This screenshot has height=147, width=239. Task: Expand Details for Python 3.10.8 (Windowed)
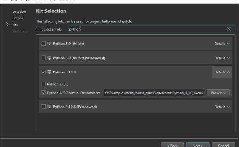click(x=222, y=107)
